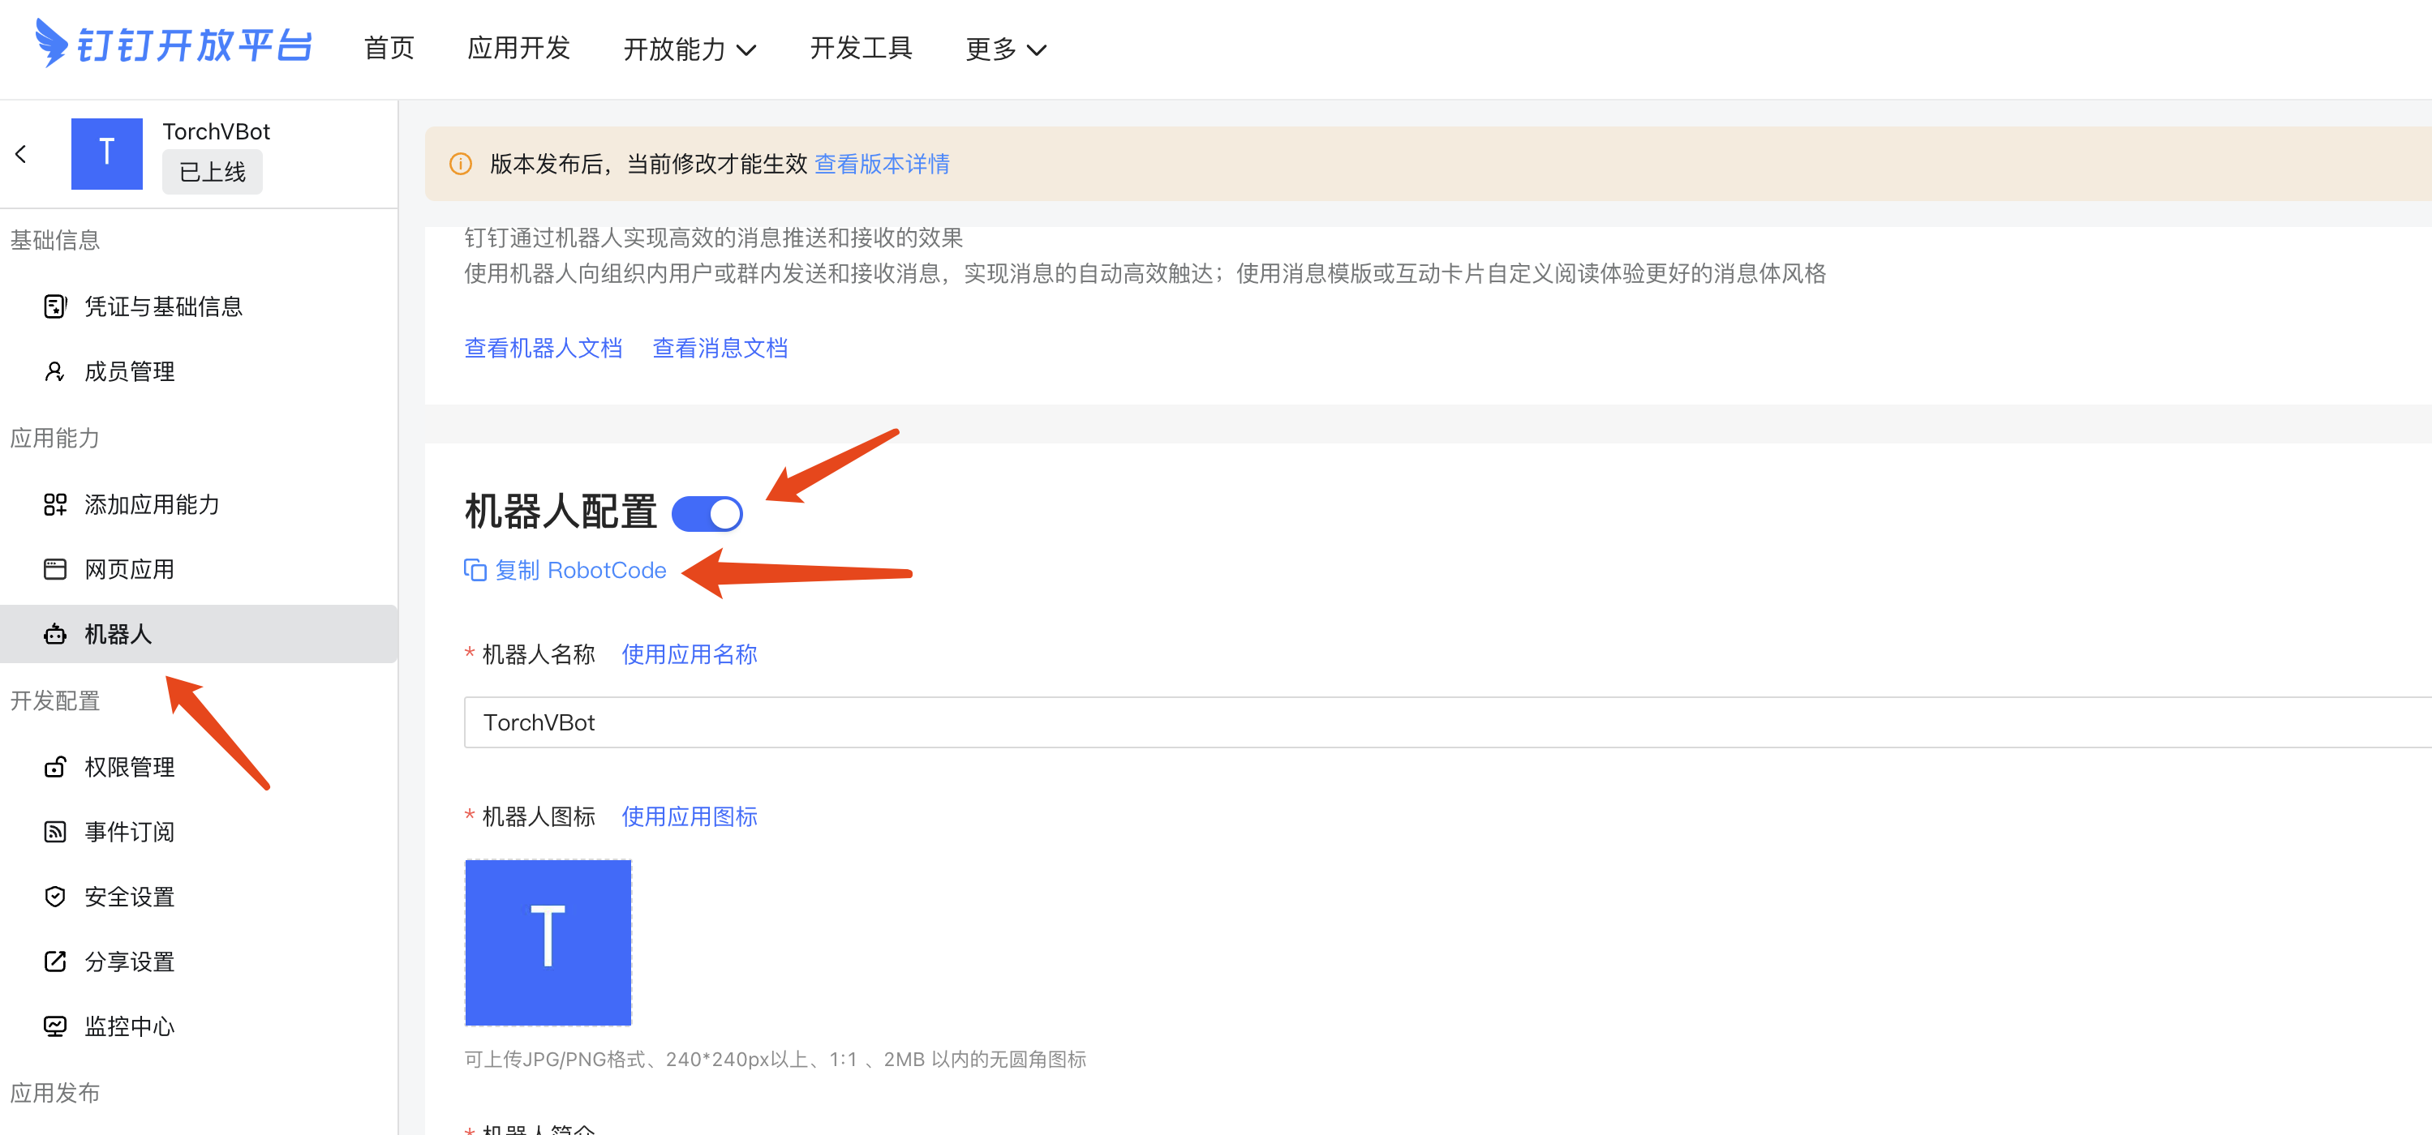2432x1135 pixels.
Task: Expand the 开放能力 dropdown menu
Action: coord(690,48)
